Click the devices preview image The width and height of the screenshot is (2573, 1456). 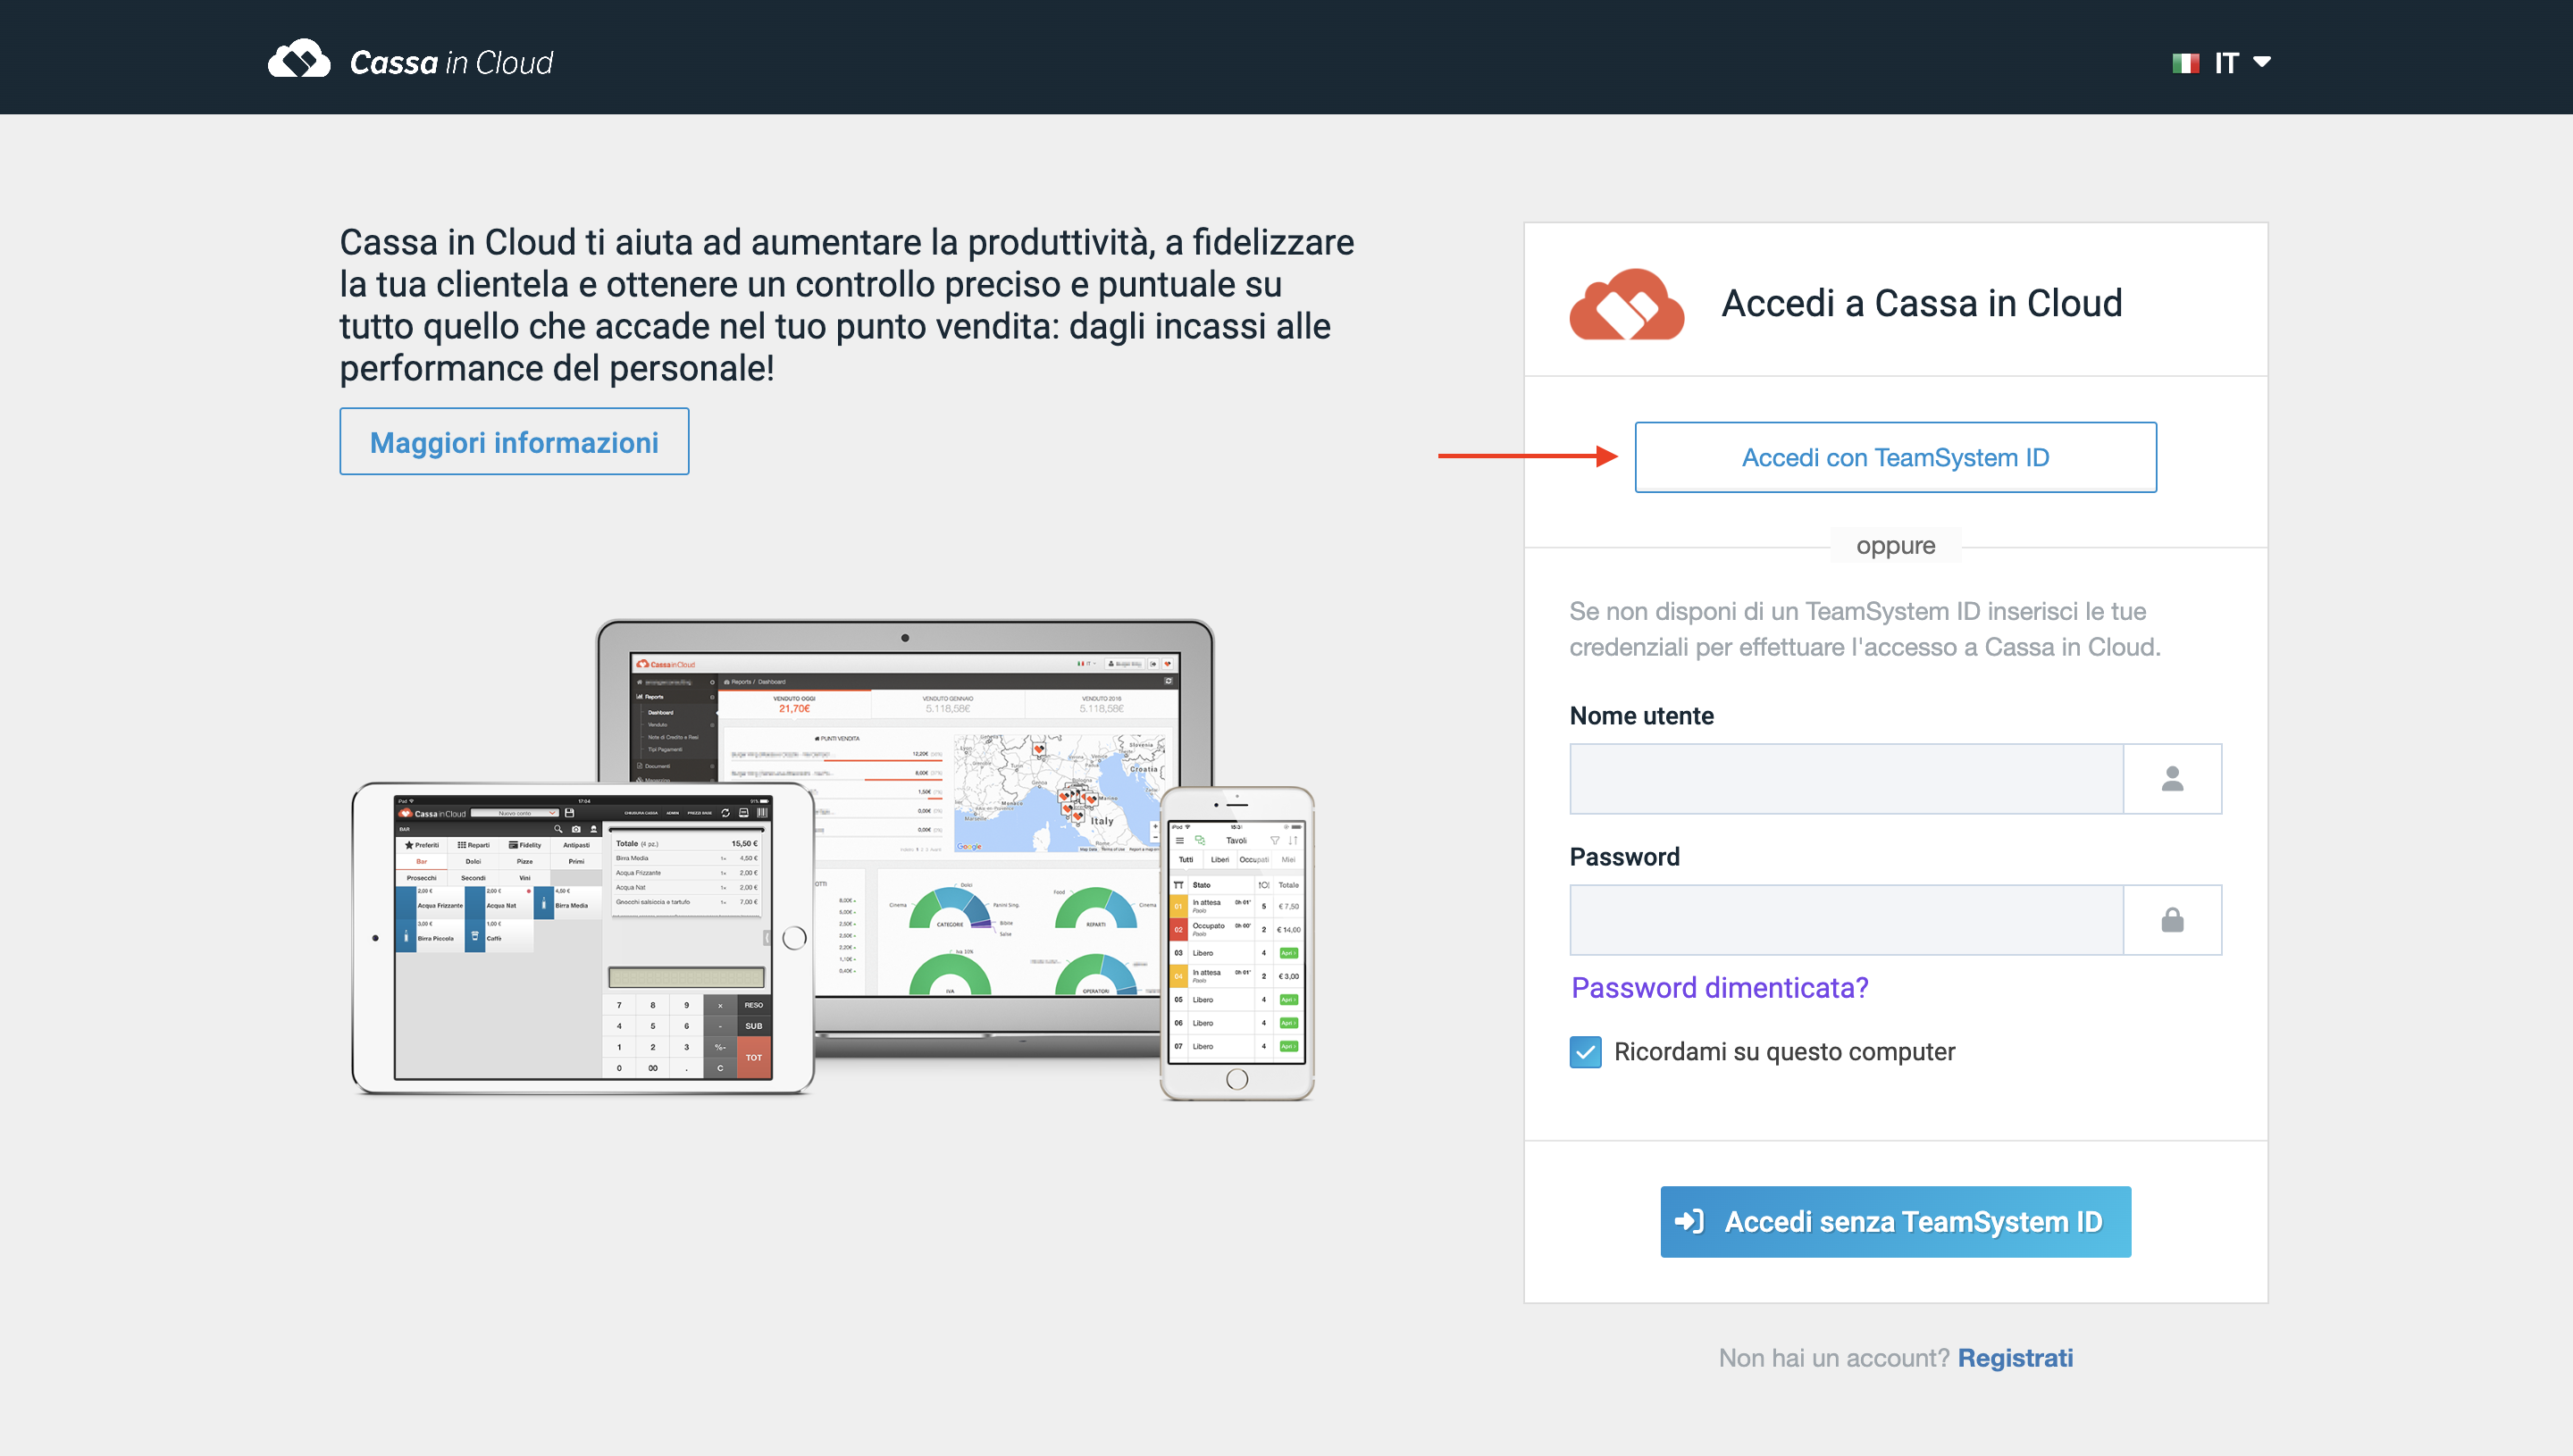point(832,860)
